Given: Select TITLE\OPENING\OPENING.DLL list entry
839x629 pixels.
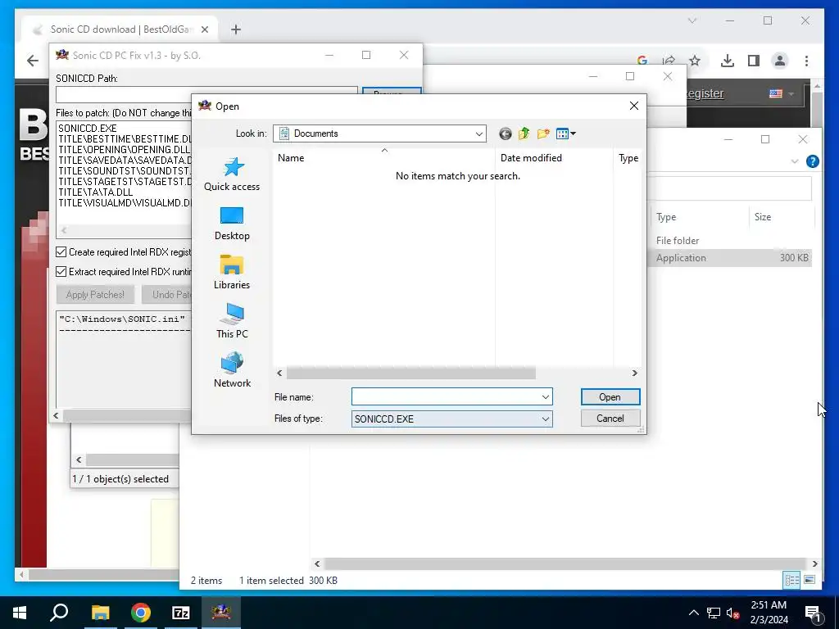Looking at the screenshot, I should (124, 150).
